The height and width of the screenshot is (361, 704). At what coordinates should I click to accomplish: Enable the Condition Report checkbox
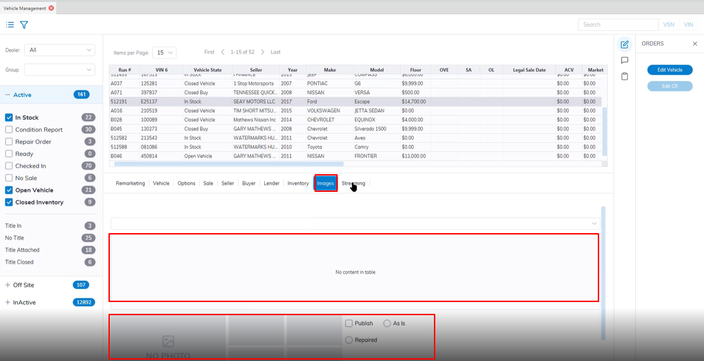coord(9,130)
